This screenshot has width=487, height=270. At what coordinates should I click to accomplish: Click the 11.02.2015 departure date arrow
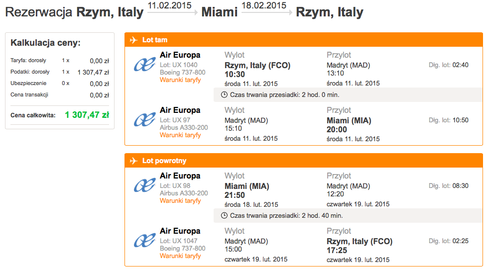[x=172, y=12]
